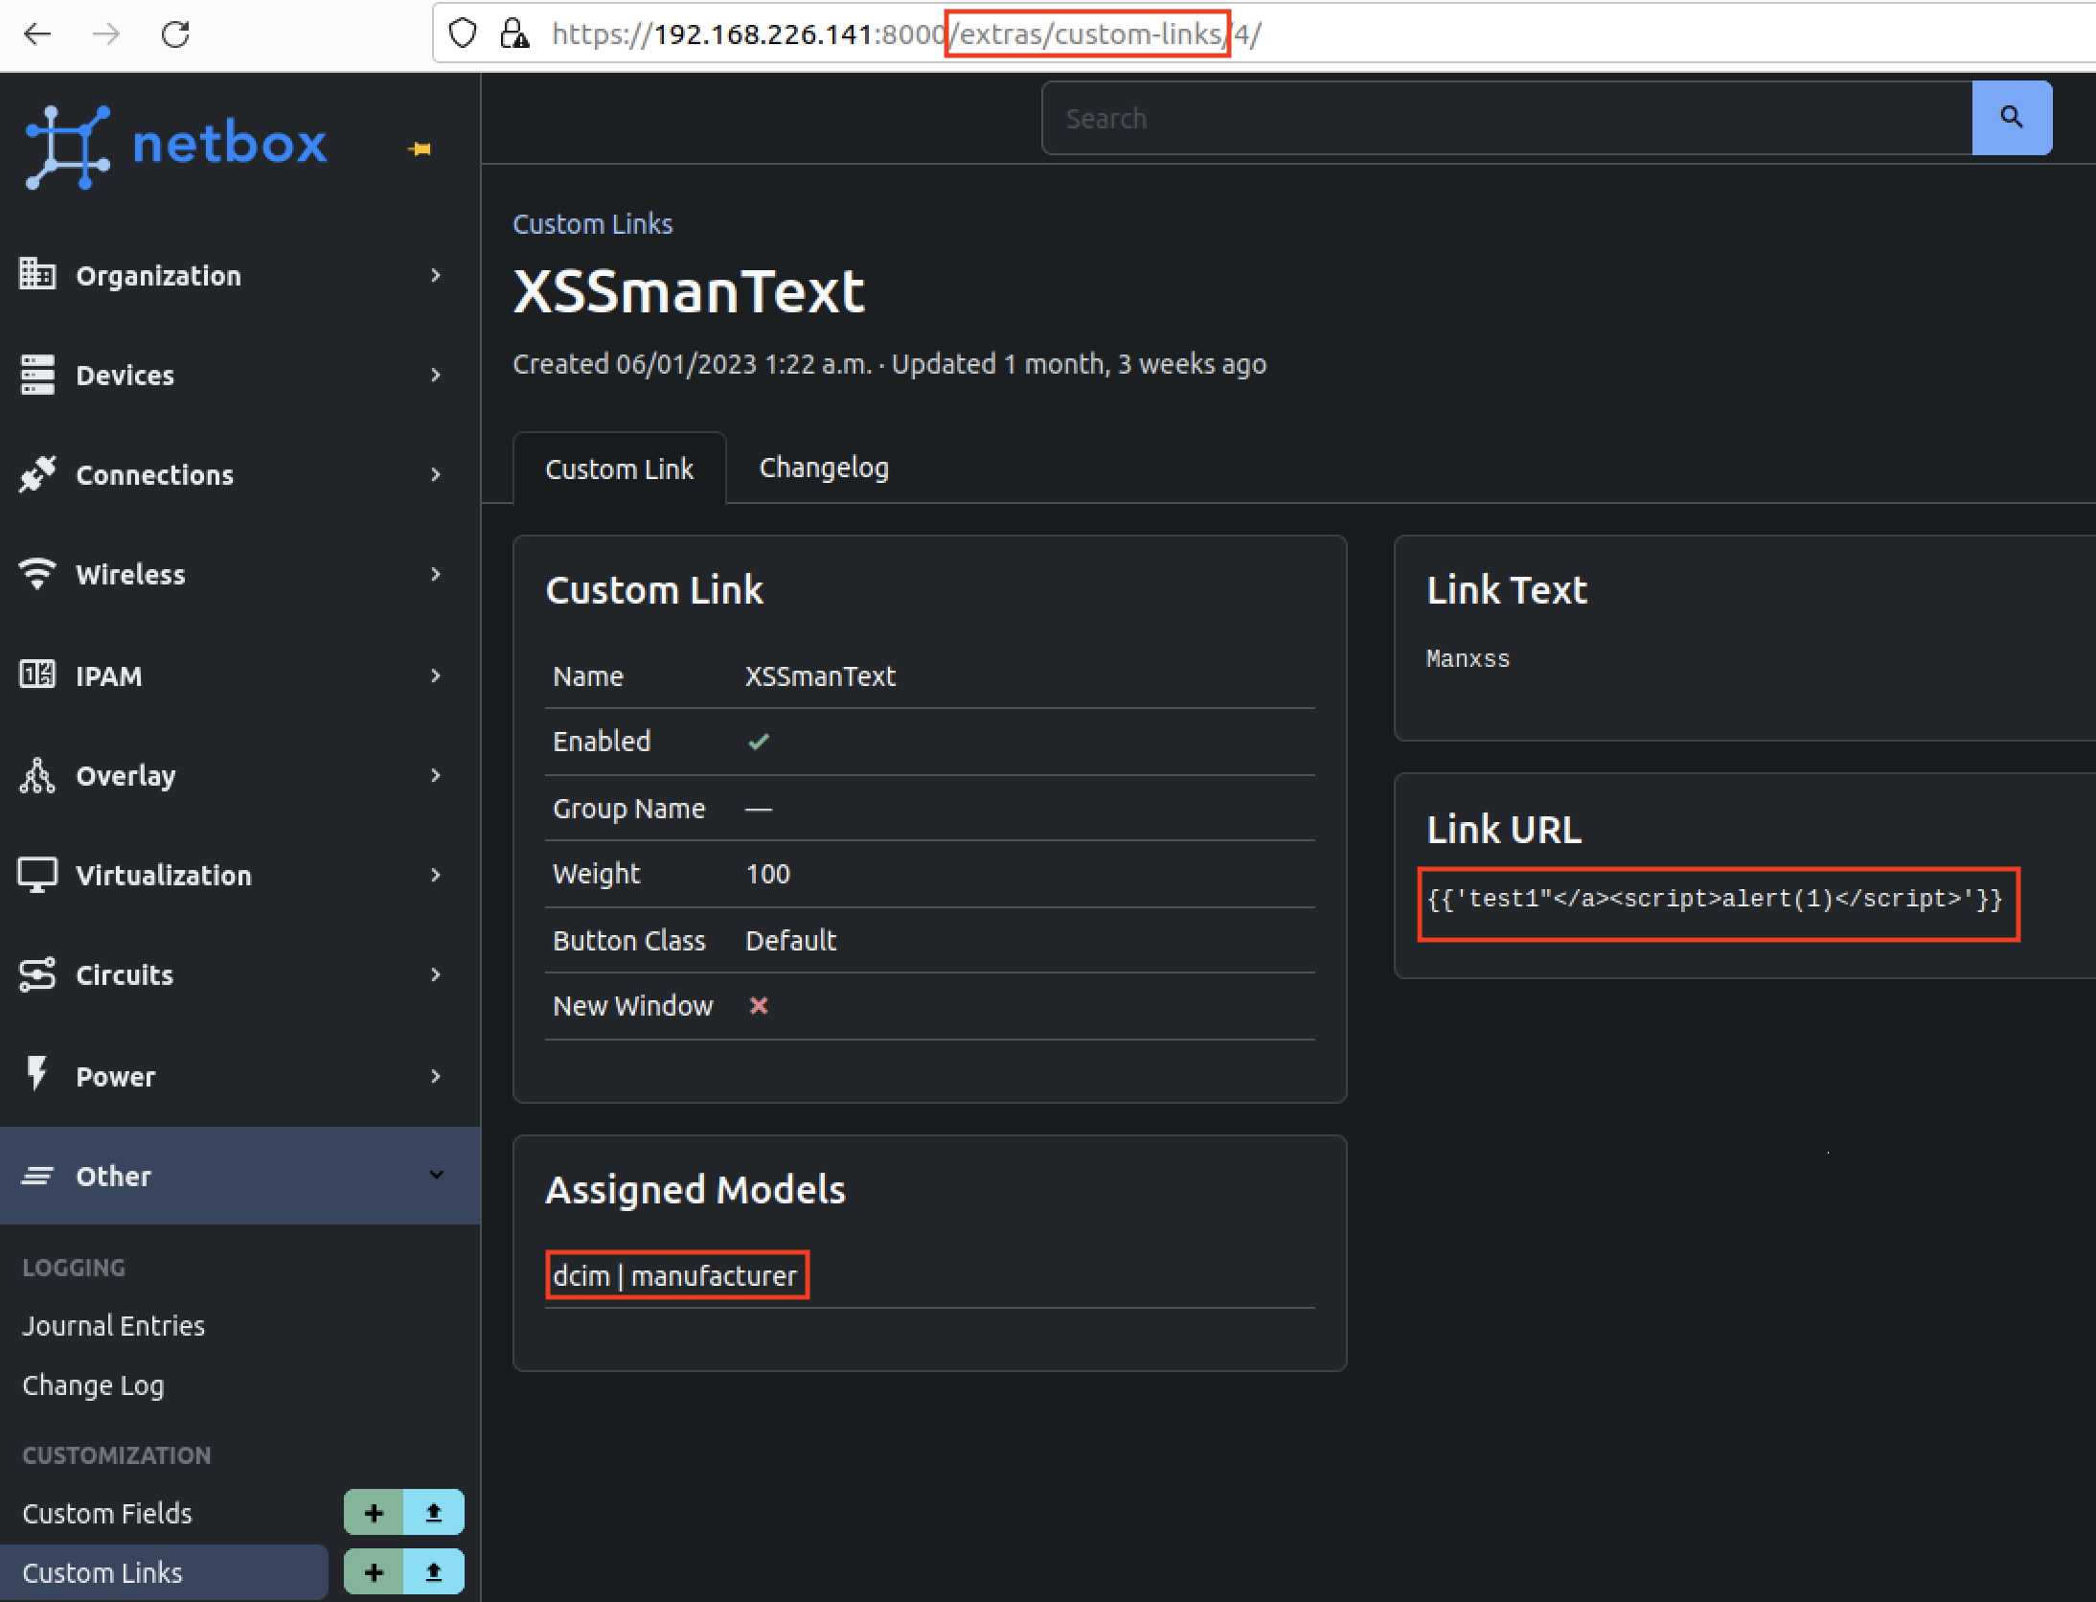
Task: Click the Weight value 100
Action: pos(767,874)
